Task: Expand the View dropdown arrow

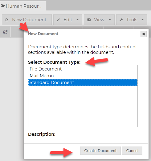Action: pos(110,20)
